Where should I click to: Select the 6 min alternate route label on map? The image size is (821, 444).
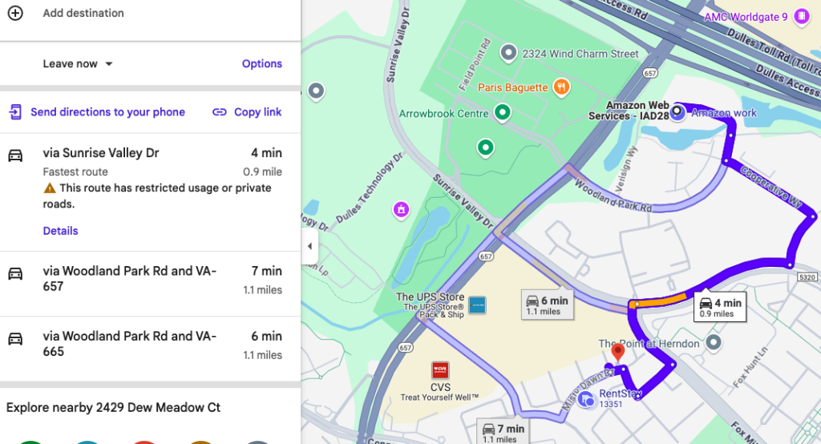point(547,305)
